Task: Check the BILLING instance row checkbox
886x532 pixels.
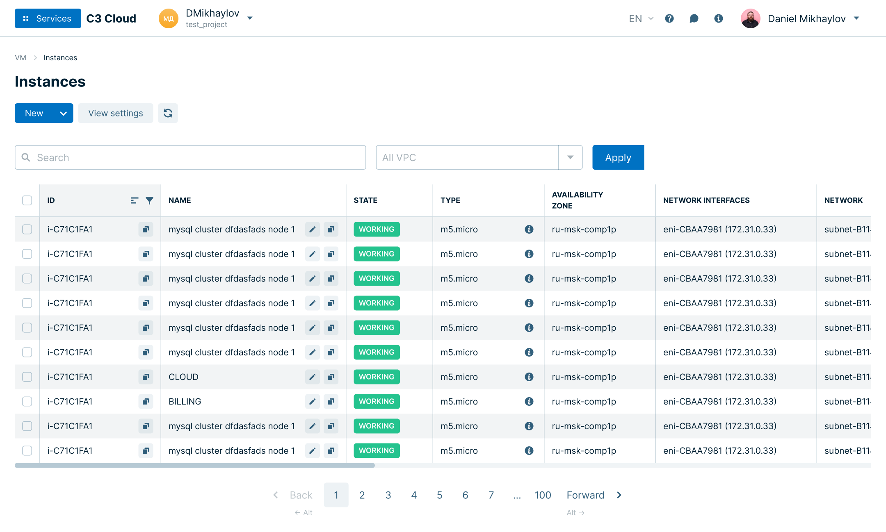Action: point(27,402)
